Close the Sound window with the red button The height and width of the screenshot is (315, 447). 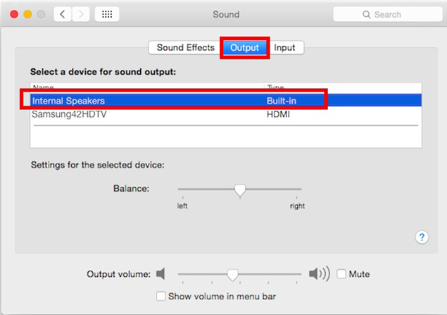coord(14,14)
